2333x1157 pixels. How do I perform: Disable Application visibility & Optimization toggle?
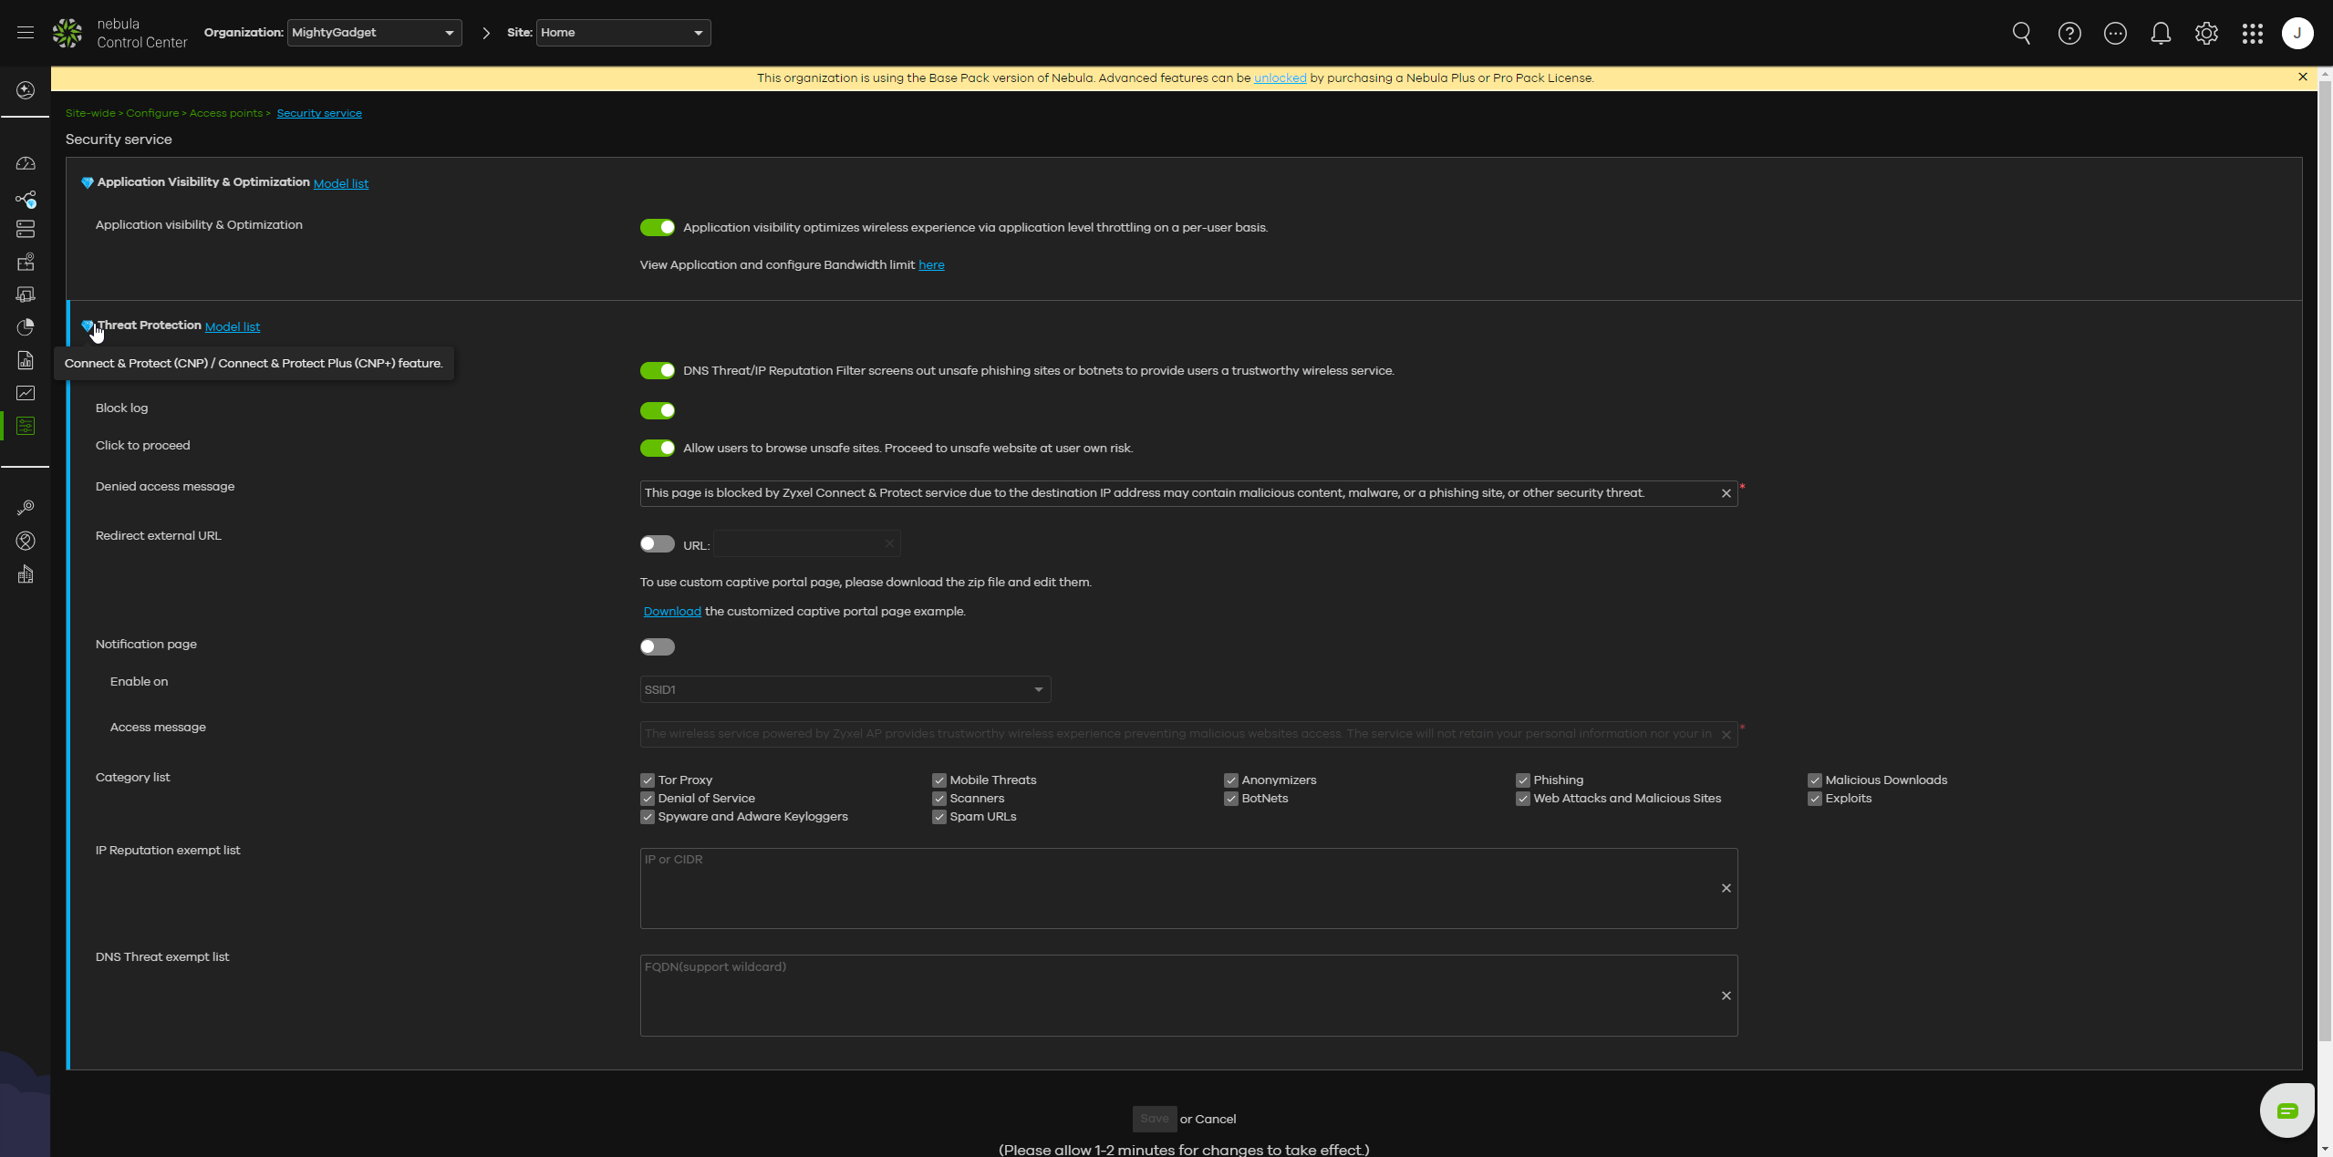pos(657,228)
